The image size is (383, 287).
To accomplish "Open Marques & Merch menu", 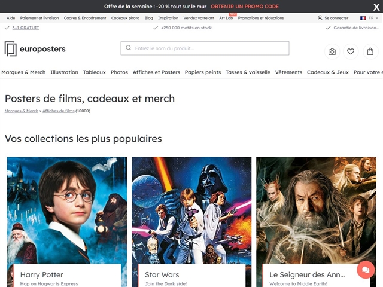I will pyautogui.click(x=23, y=72).
